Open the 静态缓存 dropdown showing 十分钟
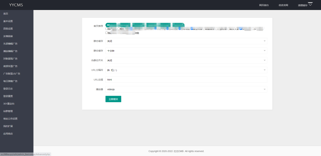Image resolution: width=321 pixels, height=156 pixels. pyautogui.click(x=186, y=51)
